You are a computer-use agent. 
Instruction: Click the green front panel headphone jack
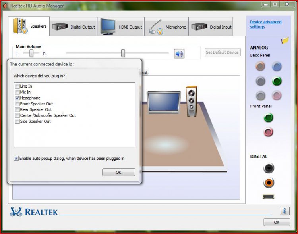click(268, 117)
